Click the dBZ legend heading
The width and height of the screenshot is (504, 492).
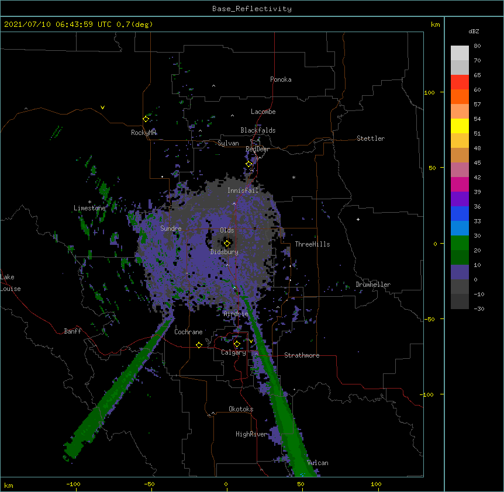coord(474,31)
